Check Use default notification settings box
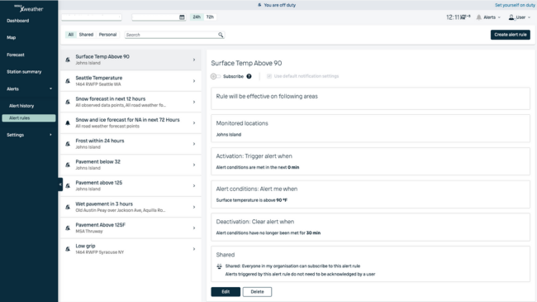 (269, 76)
